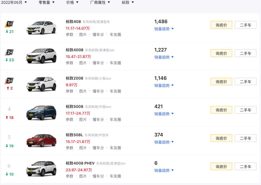View 图片 for 标致4008 PHEV

click(x=83, y=176)
